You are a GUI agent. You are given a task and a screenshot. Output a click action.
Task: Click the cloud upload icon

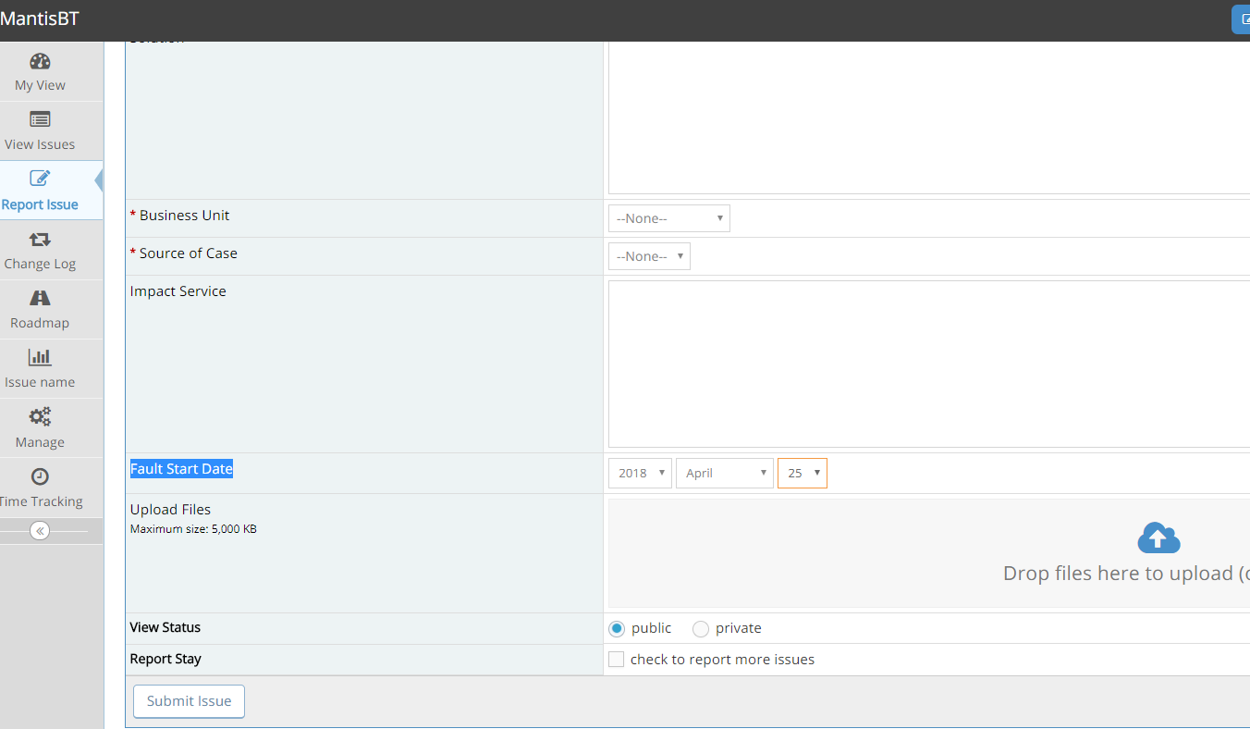tap(1158, 537)
